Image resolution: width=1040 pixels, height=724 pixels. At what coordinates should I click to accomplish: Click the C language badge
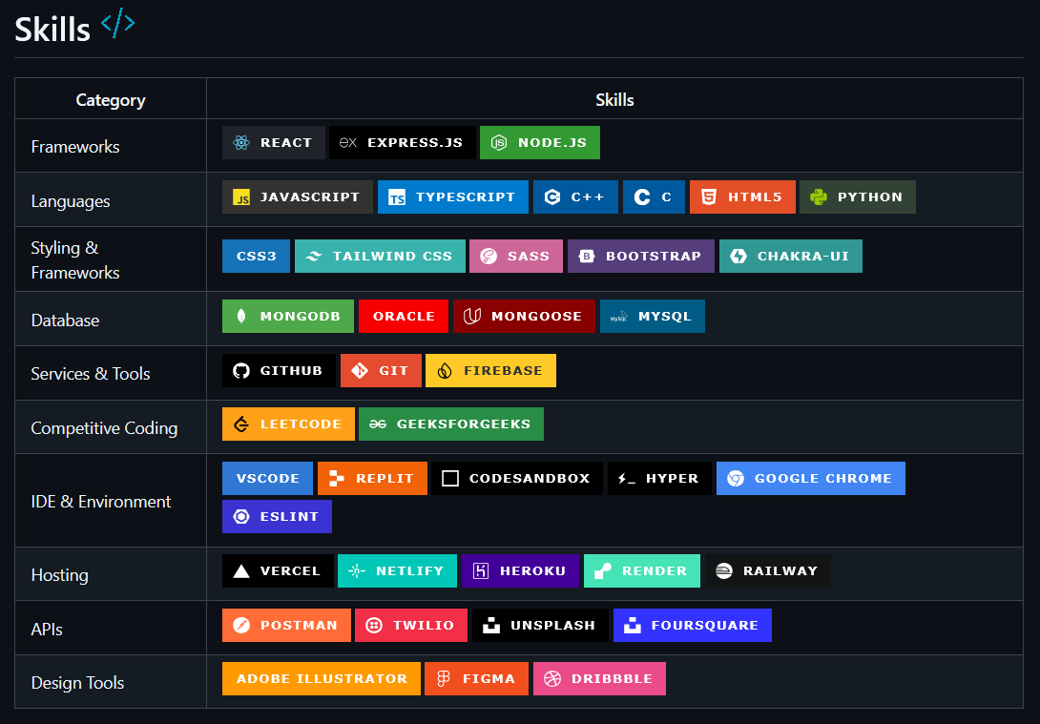[654, 197]
